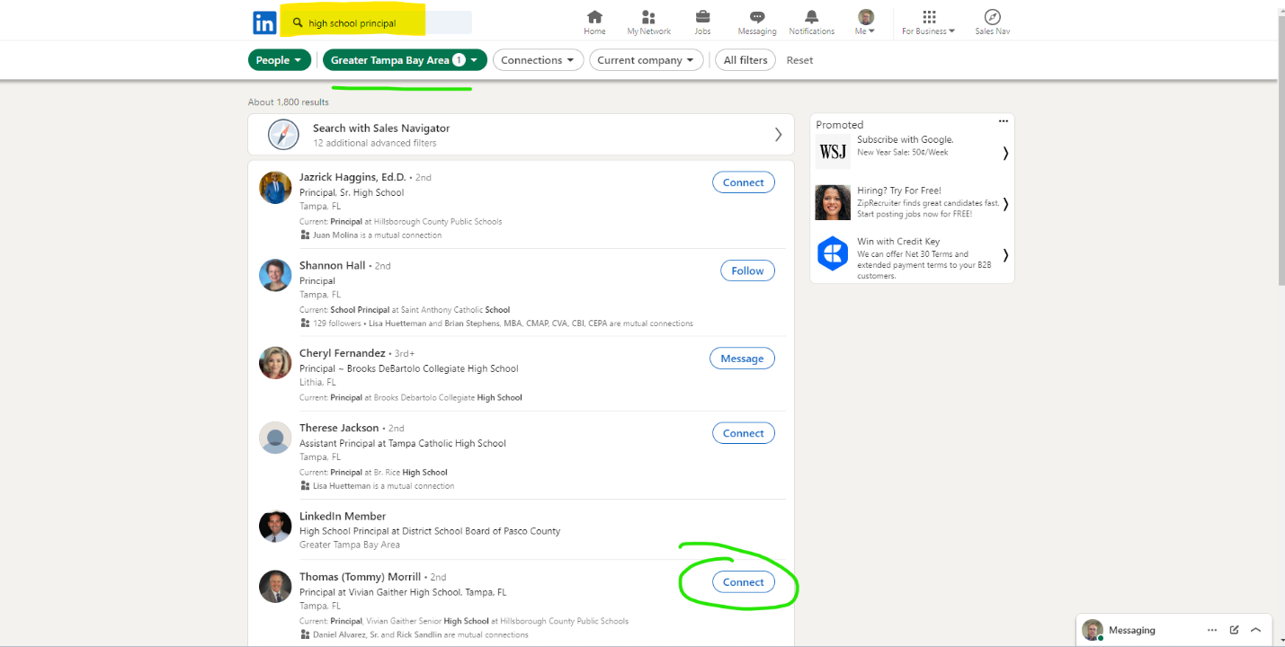
Task: Open Greater Tampa Bay Area location filter
Action: (x=406, y=60)
